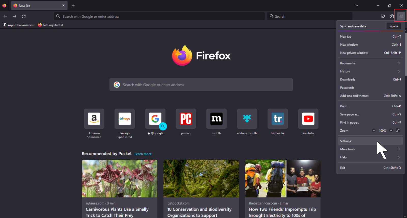The height and width of the screenshot is (218, 407).
Task: Open Downloads from the menu
Action: pos(370,79)
